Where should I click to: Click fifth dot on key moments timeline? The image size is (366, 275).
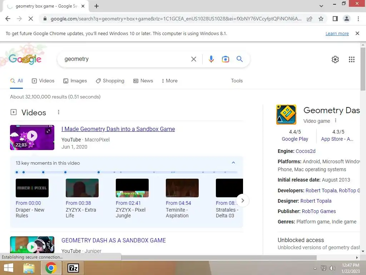[99, 172]
